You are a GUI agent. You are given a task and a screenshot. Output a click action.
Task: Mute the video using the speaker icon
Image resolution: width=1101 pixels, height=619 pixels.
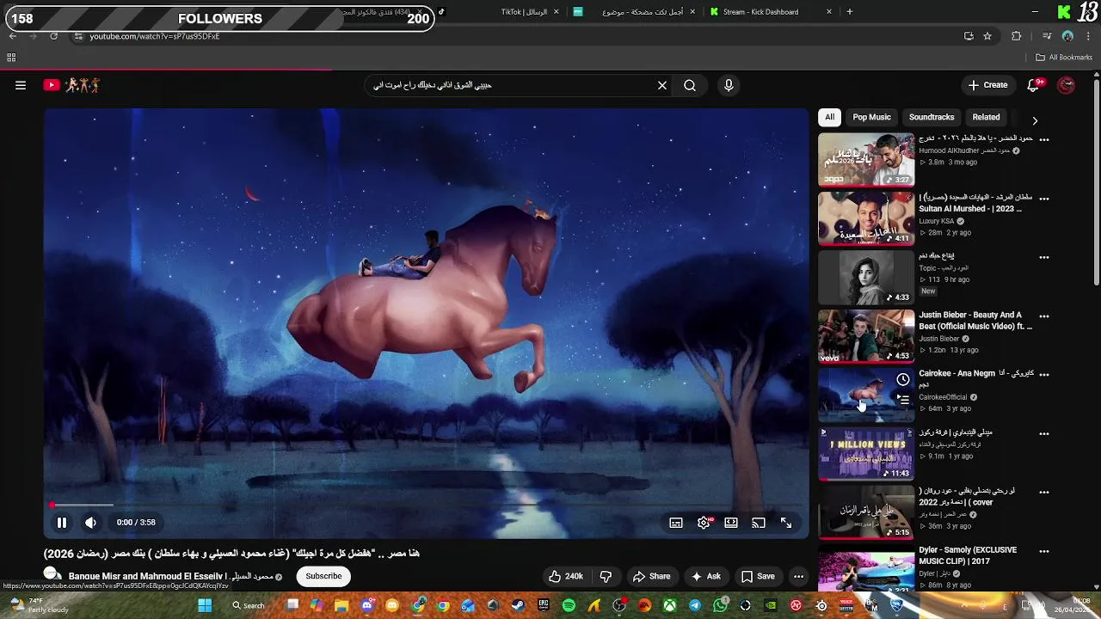[90, 522]
